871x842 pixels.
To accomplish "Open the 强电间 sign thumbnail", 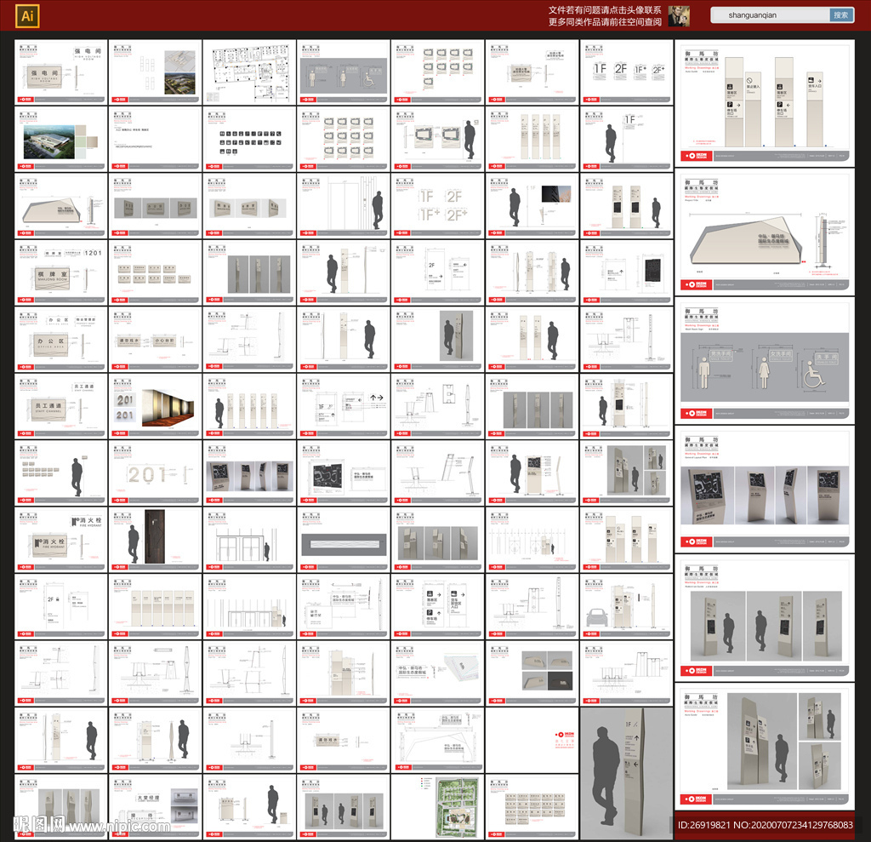I will (60, 72).
